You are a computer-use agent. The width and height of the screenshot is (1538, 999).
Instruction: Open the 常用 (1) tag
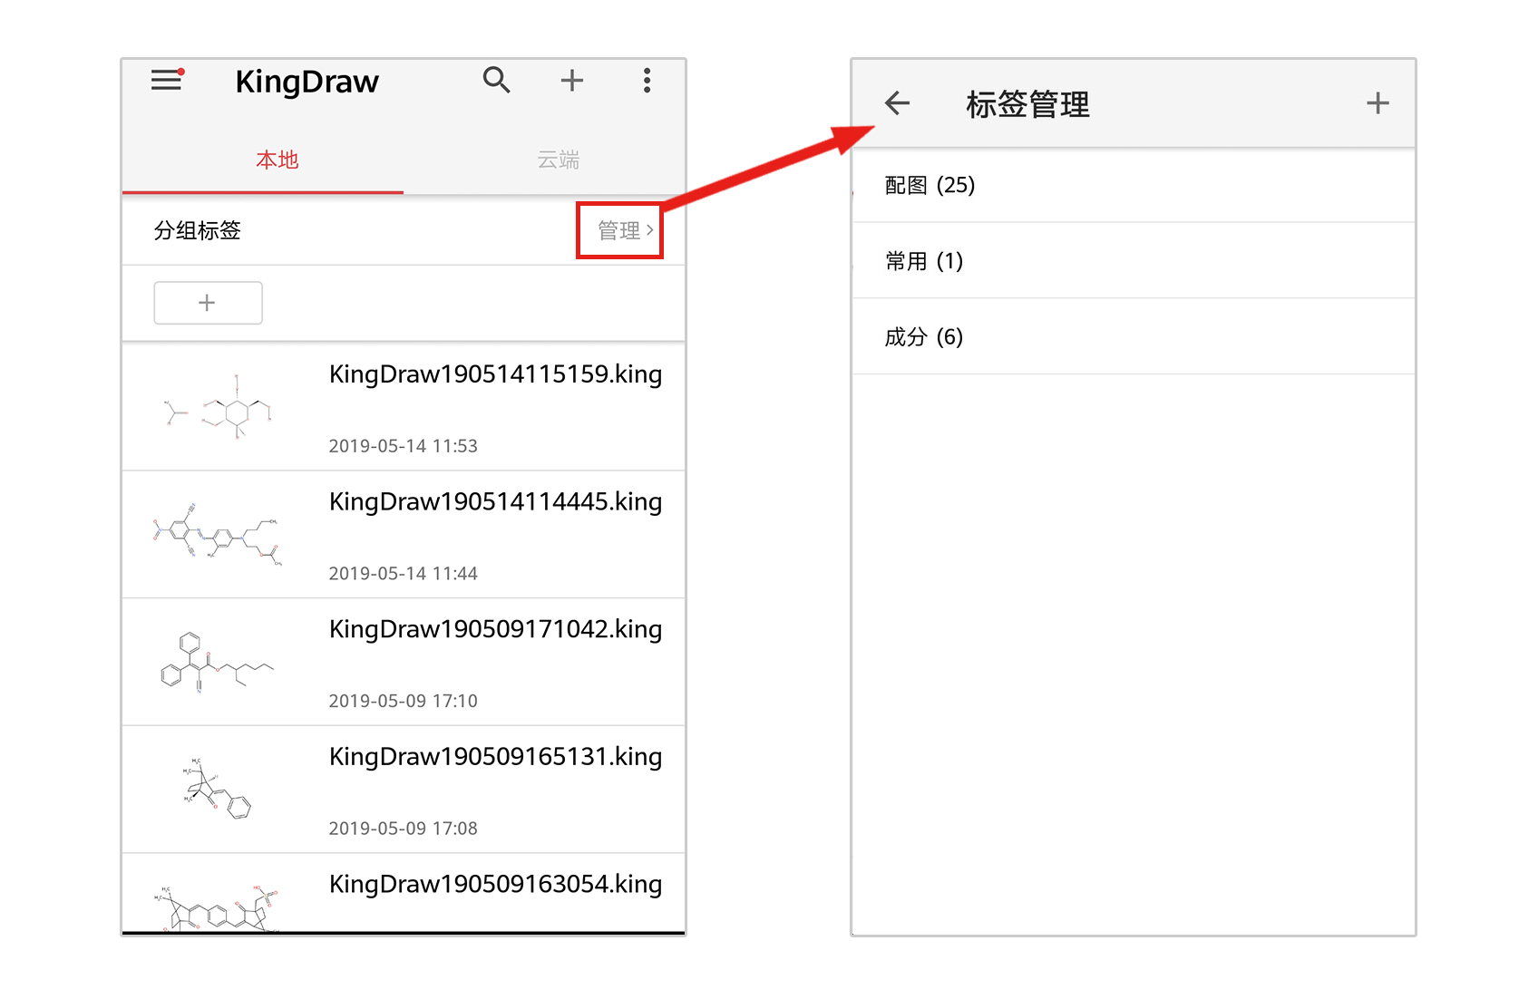pos(1134,261)
